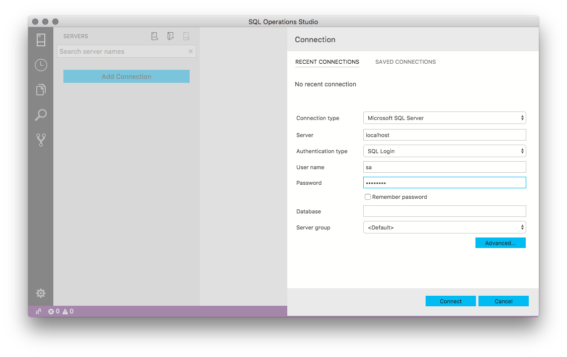567x357 pixels.
Task: Click the warnings count icon in status bar
Action: (65, 311)
